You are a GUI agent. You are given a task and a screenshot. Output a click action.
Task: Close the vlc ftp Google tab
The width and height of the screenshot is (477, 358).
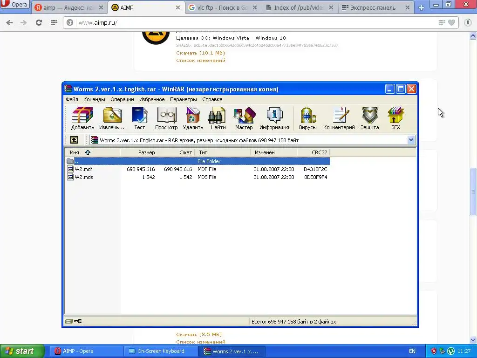[255, 7]
